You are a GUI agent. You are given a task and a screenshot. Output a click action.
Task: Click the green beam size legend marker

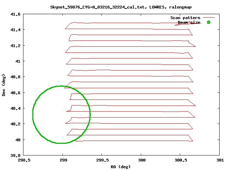(209, 22)
